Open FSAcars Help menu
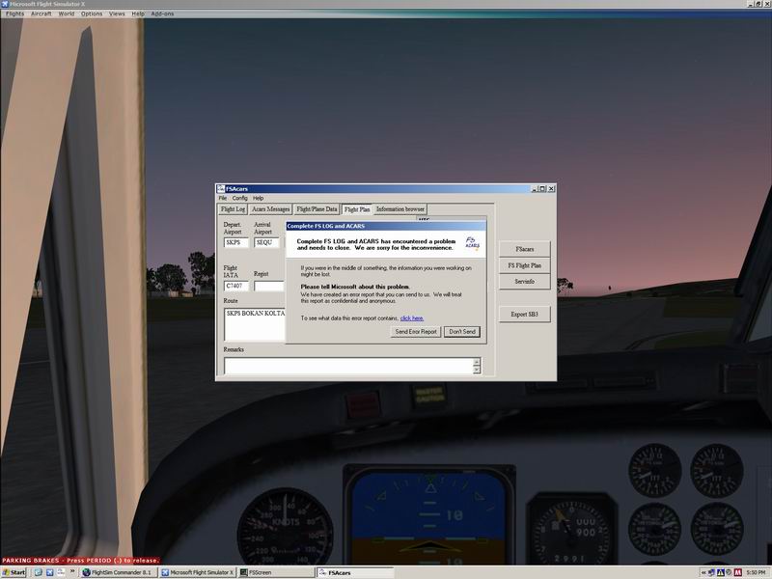772x579 pixels. coord(258,198)
